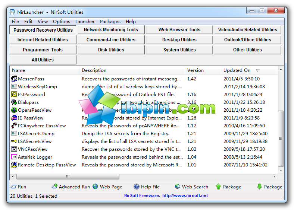Click date 2007/11/10 15:41:02
The width and height of the screenshot is (294, 210).
click(245, 165)
